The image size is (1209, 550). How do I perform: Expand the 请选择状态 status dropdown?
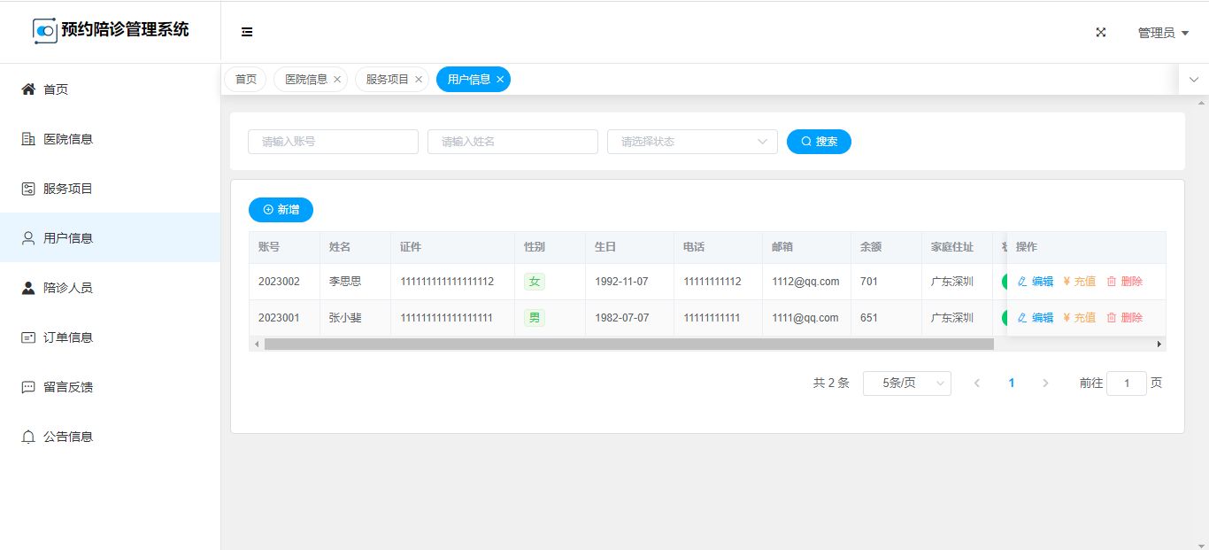tap(692, 142)
